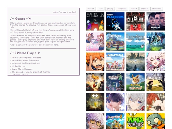Open the Plants vs Zombies cover

(x=135, y=121)
